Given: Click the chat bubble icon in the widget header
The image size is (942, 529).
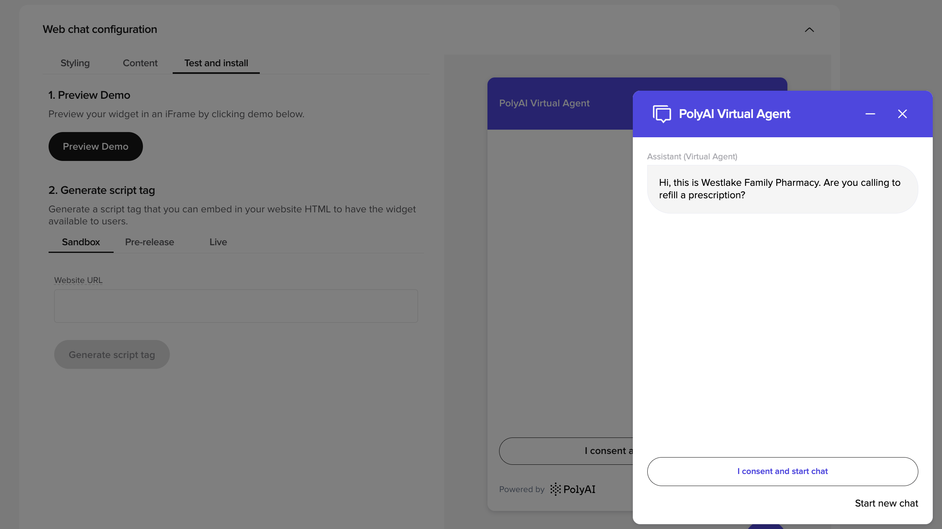Looking at the screenshot, I should pos(662,114).
